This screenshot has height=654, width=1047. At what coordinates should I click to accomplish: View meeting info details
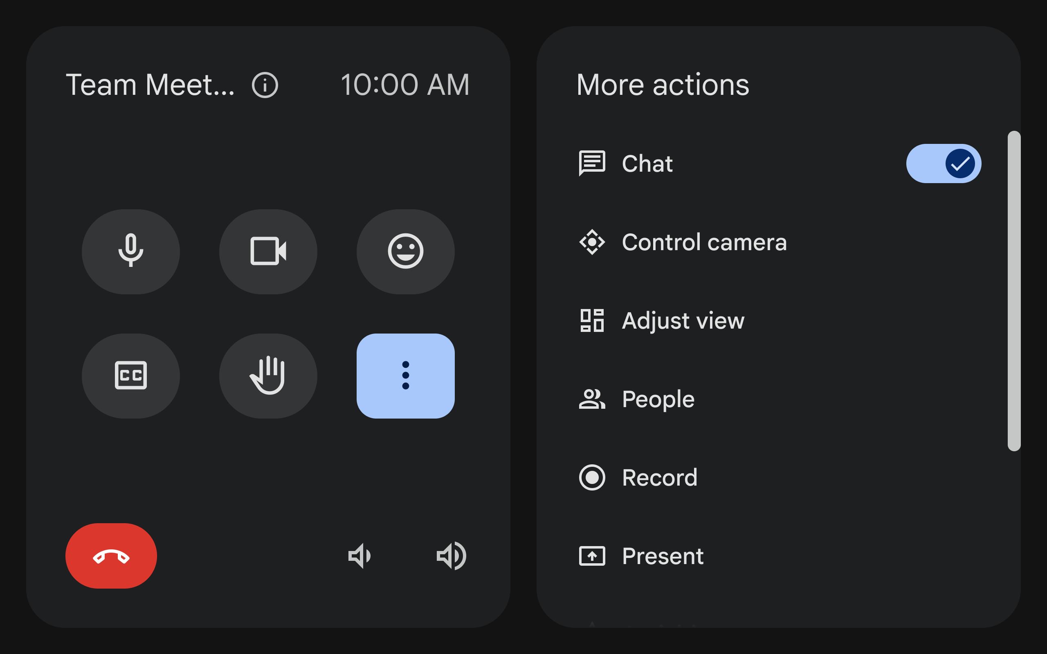click(265, 85)
